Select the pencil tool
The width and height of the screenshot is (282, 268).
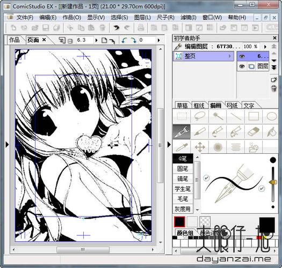pyautogui.click(x=200, y=132)
